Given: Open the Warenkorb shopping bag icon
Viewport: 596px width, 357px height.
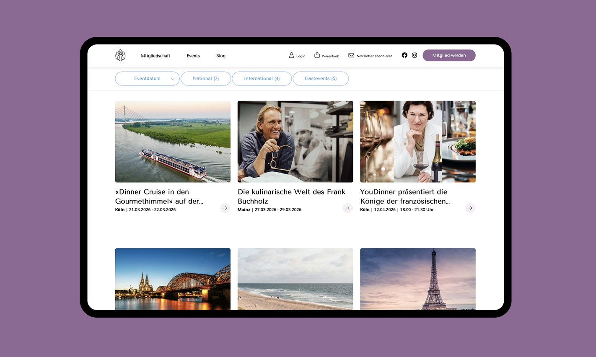Looking at the screenshot, I should (317, 55).
